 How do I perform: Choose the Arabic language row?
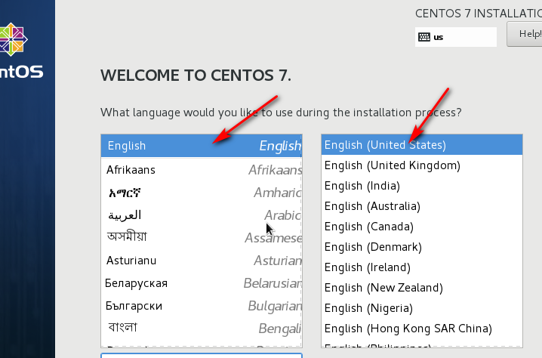[202, 215]
